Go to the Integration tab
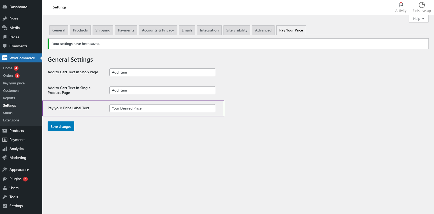Viewport: 434px width, 214px height. [209, 30]
